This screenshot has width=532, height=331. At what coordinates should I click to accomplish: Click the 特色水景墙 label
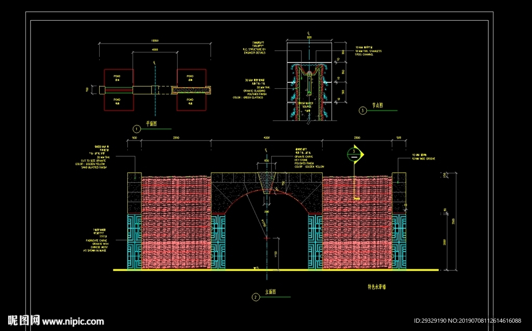pos(377,287)
